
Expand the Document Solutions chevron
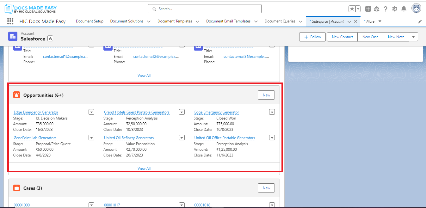[x=149, y=21]
